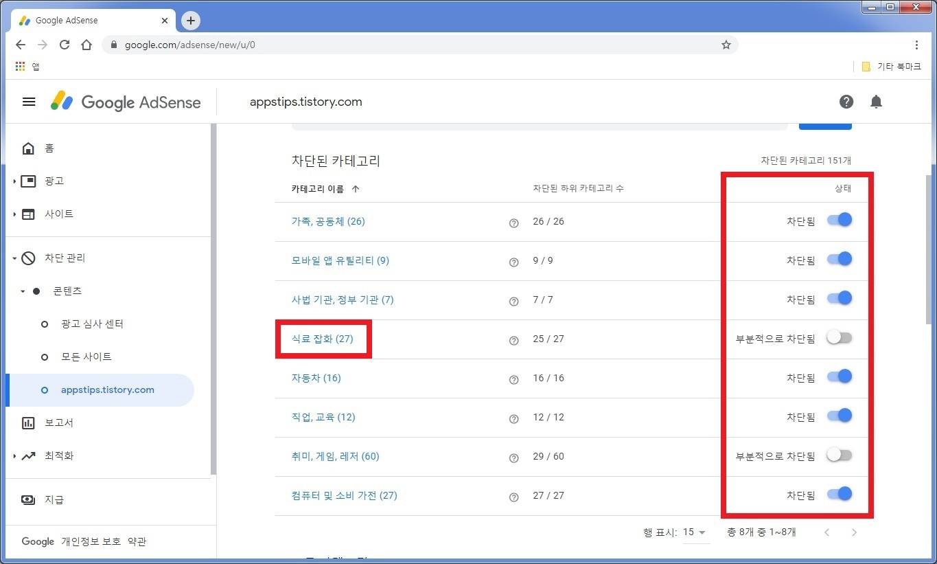
Task: Click the 상태 column header
Action: click(x=843, y=188)
